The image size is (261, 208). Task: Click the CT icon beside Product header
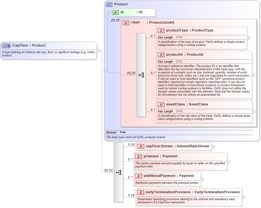pyautogui.click(x=109, y=4)
